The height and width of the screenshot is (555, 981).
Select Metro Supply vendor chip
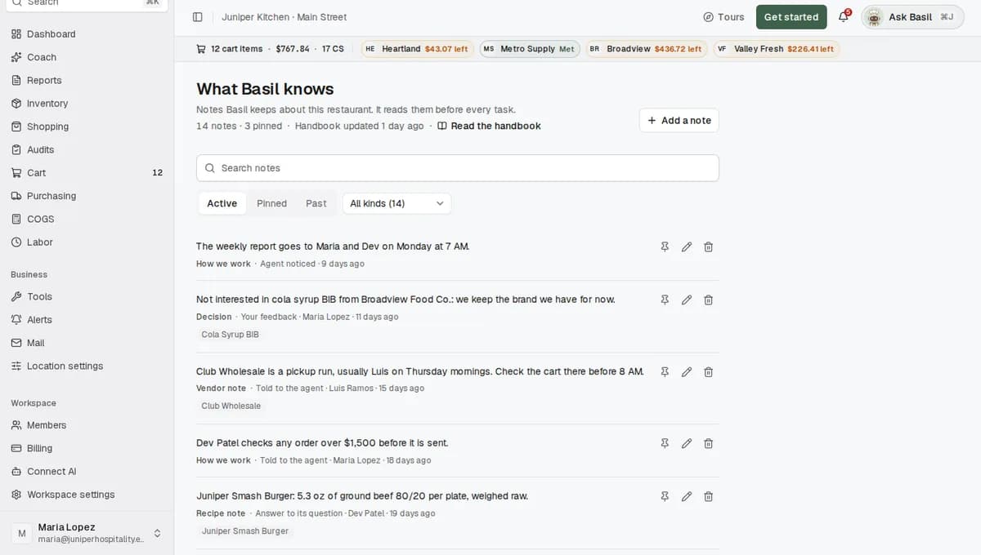point(530,49)
